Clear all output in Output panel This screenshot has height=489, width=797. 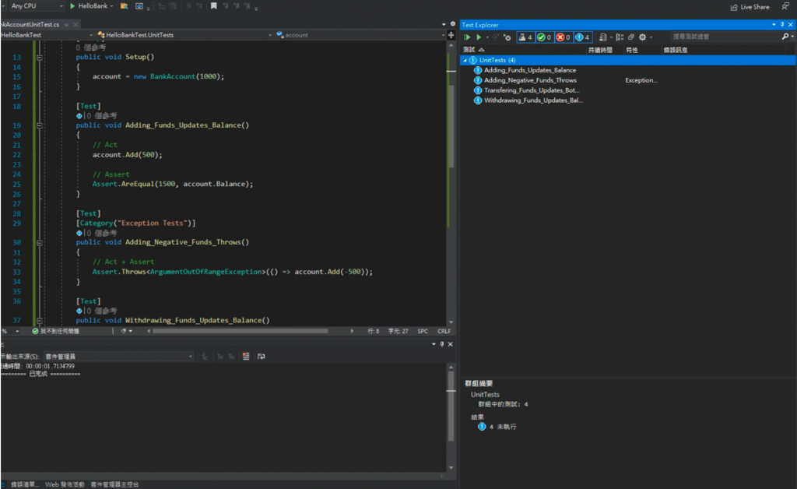[246, 357]
